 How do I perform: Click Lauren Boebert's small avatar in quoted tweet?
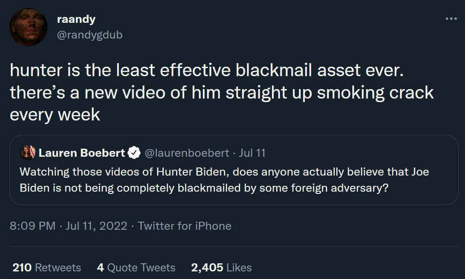[x=28, y=153]
